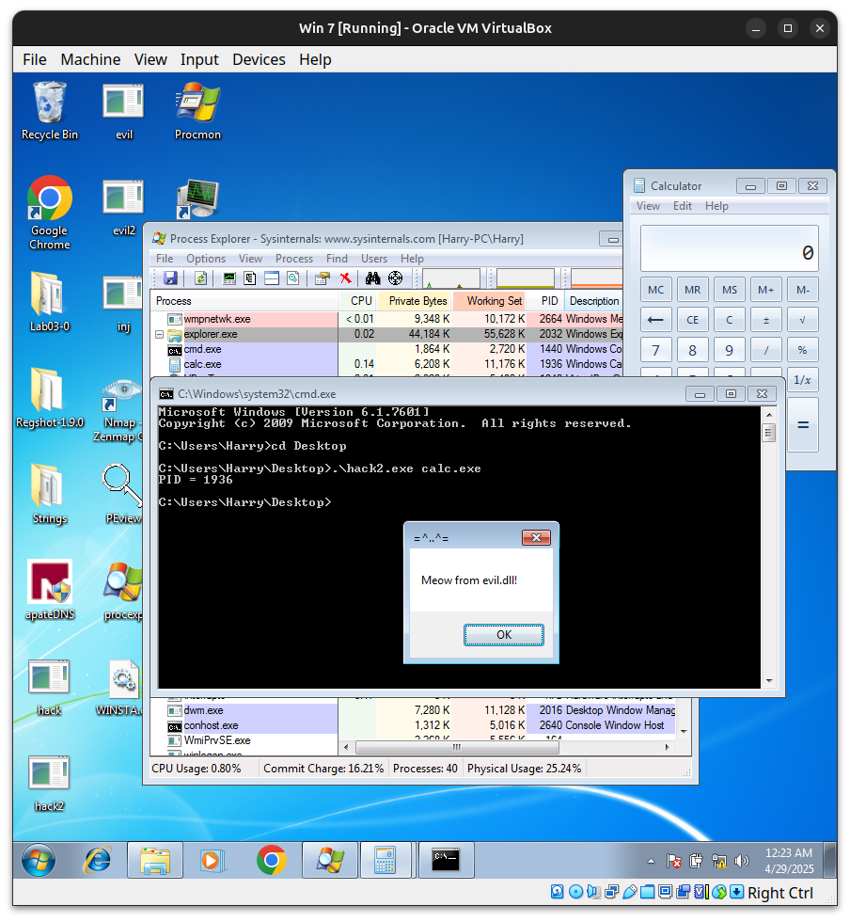
Task: Select the Lab03-0 folder on the desktop
Action: point(49,302)
